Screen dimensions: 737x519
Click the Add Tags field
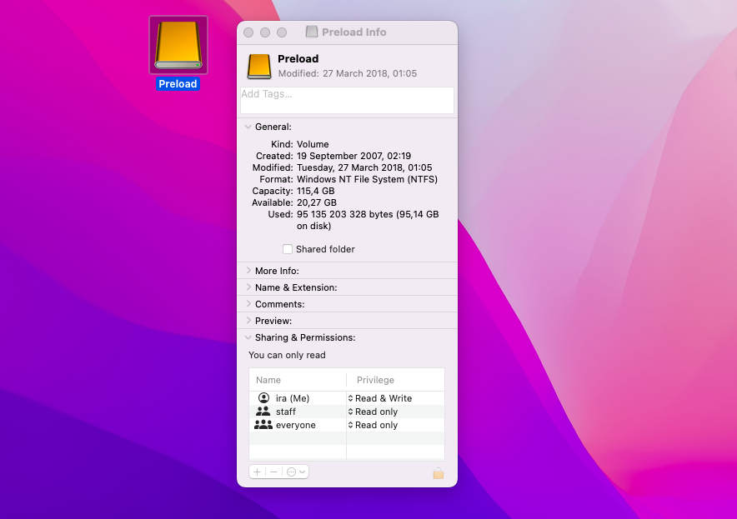347,100
